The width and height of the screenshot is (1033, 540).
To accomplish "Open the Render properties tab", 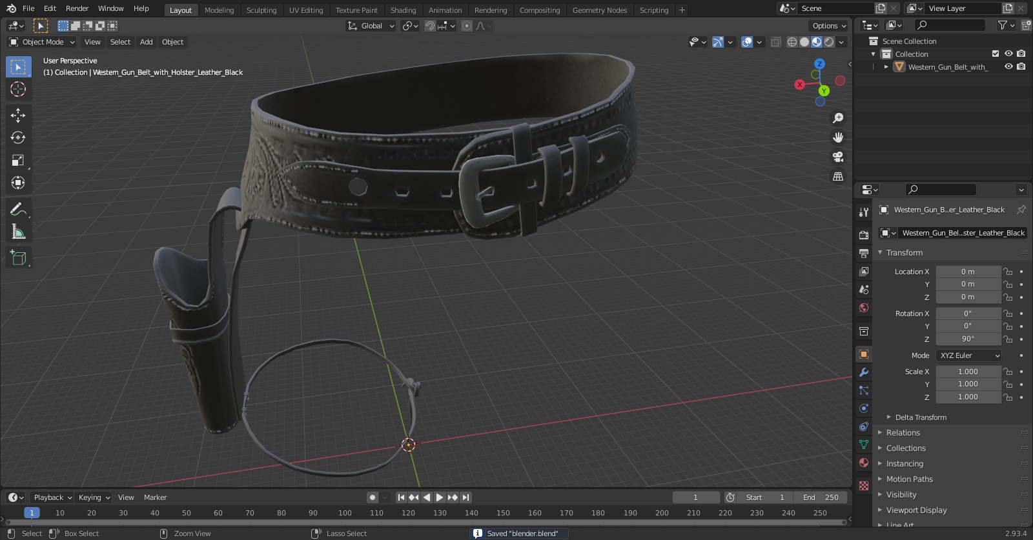I will pos(864,235).
